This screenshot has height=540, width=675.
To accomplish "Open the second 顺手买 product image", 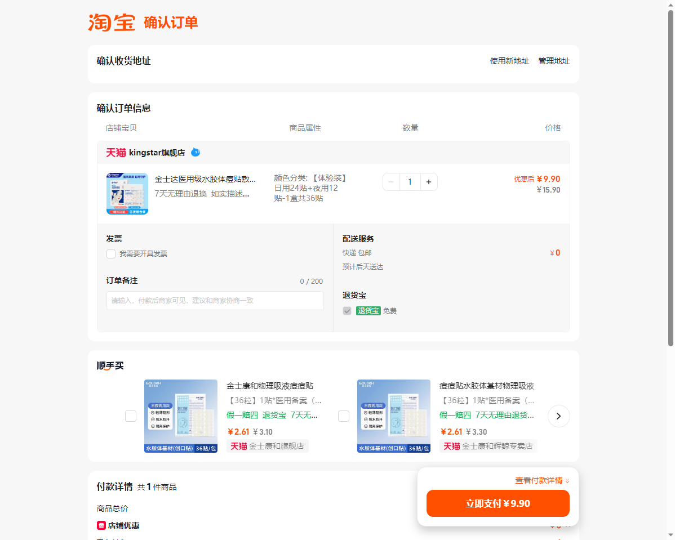I will tap(393, 416).
